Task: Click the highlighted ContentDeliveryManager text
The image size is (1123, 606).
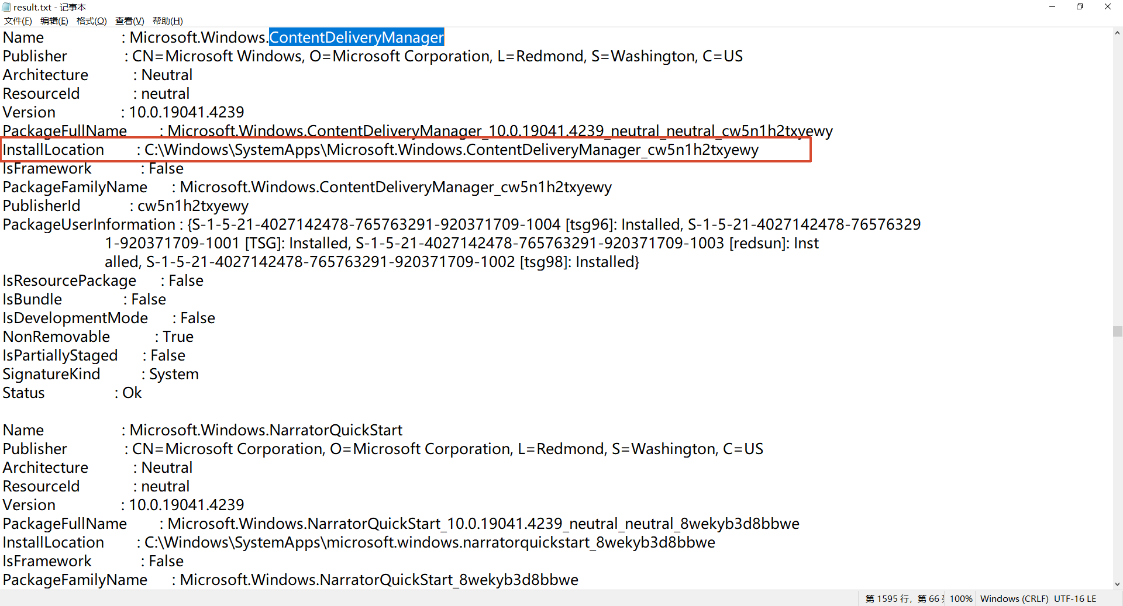Action: pyautogui.click(x=357, y=37)
